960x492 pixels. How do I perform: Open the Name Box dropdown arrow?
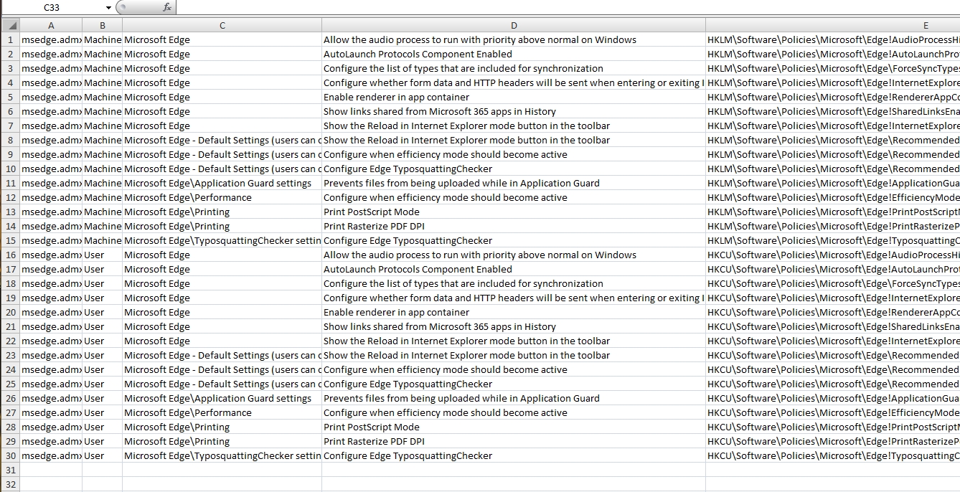tap(108, 7)
